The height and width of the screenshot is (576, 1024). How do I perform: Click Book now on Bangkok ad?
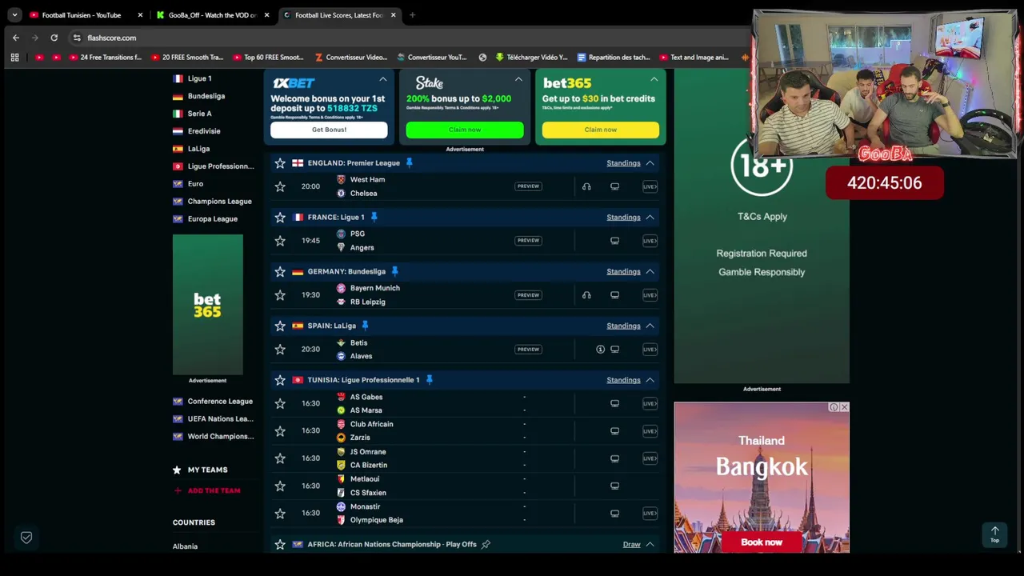coord(762,542)
